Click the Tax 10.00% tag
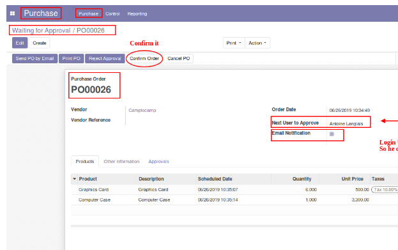Image resolution: width=398 pixels, height=250 pixels. tap(385, 189)
